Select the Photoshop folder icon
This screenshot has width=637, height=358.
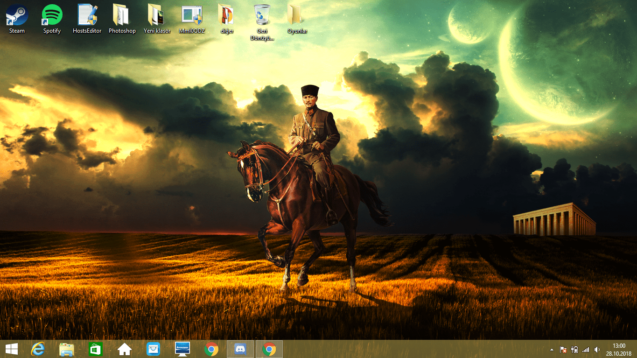point(122,19)
